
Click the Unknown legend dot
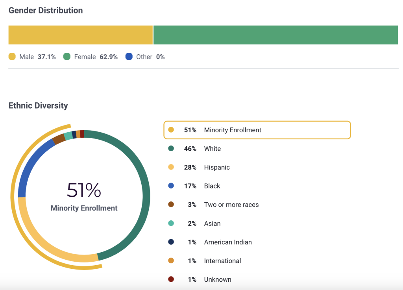171,279
